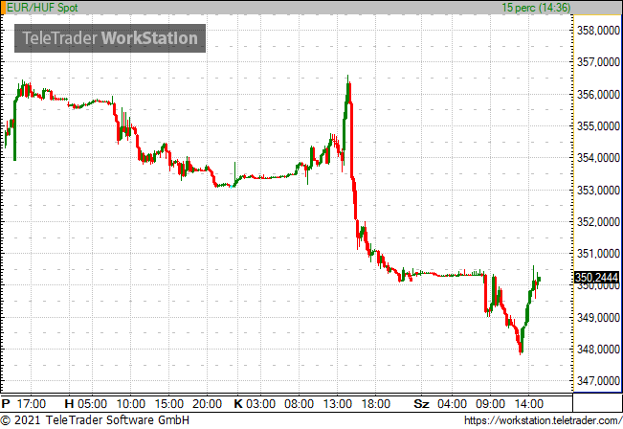The image size is (623, 429).
Task: Click the current price tag 350,2444
Action: click(597, 277)
